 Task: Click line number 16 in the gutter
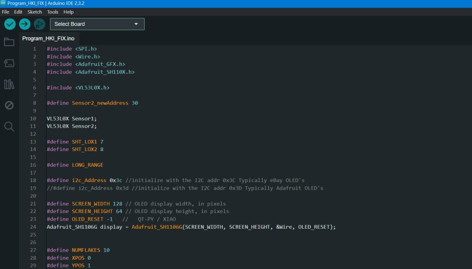tap(33, 165)
